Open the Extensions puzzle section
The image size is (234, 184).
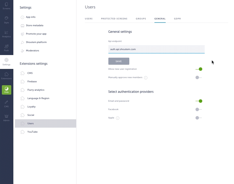coord(7,76)
